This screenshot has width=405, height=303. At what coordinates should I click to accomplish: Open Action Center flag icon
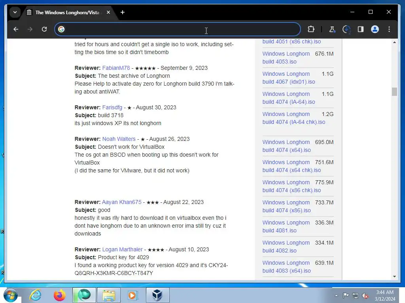pyautogui.click(x=346, y=296)
